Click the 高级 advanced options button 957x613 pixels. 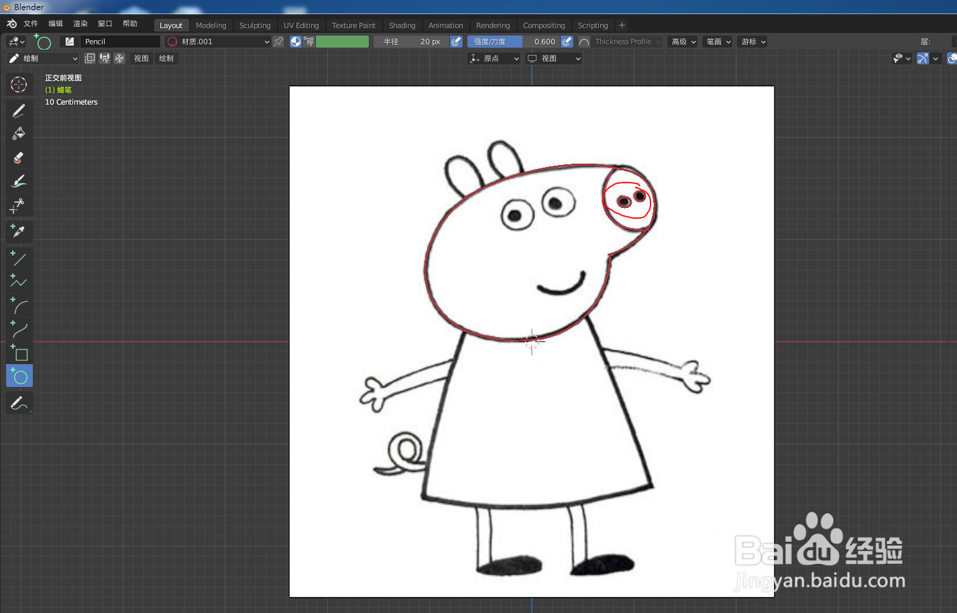pyautogui.click(x=683, y=41)
